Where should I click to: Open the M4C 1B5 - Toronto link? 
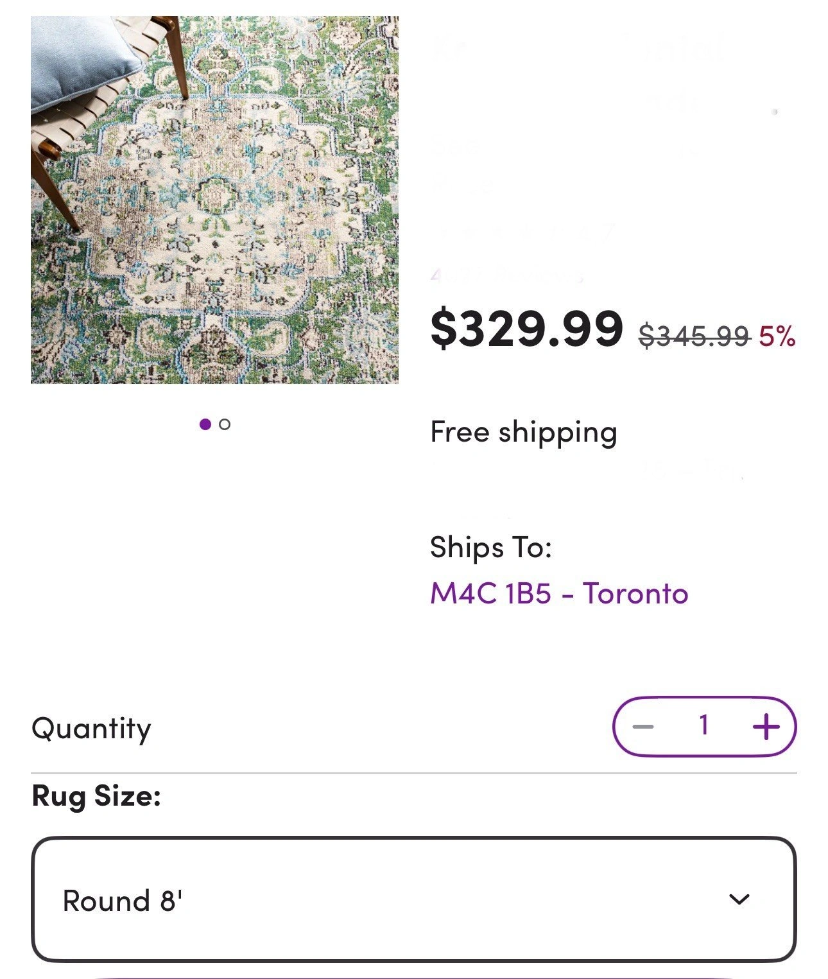[x=559, y=594]
